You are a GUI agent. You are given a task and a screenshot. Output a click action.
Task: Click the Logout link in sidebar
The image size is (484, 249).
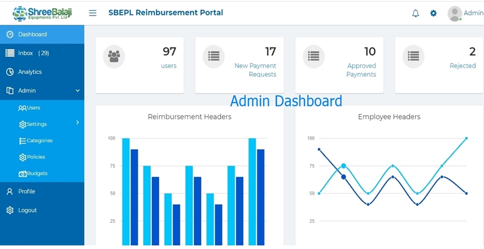27,210
